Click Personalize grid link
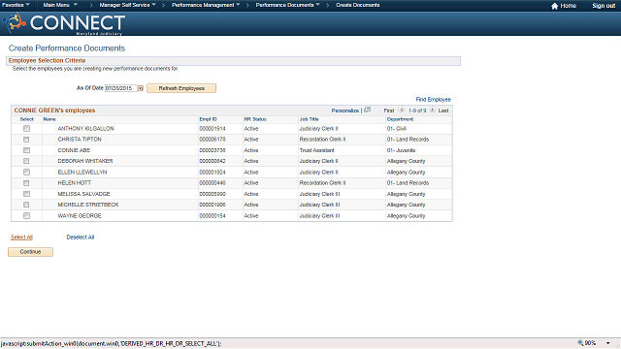 point(345,111)
